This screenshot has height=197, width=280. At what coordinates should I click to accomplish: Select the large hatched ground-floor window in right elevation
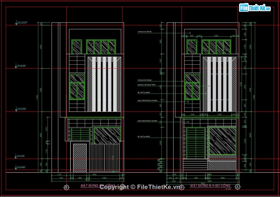[222, 141]
